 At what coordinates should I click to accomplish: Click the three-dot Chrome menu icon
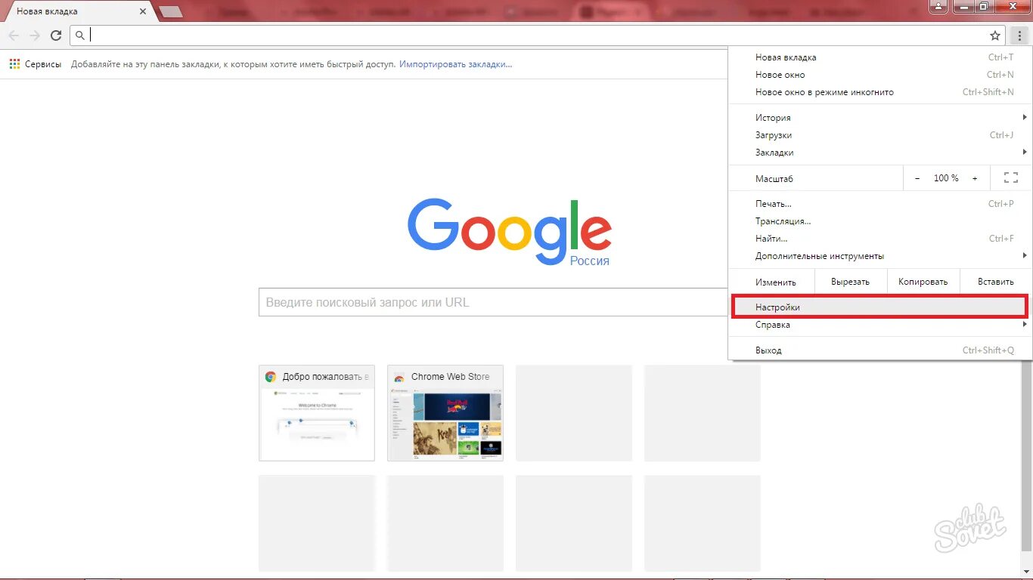[x=1019, y=35]
